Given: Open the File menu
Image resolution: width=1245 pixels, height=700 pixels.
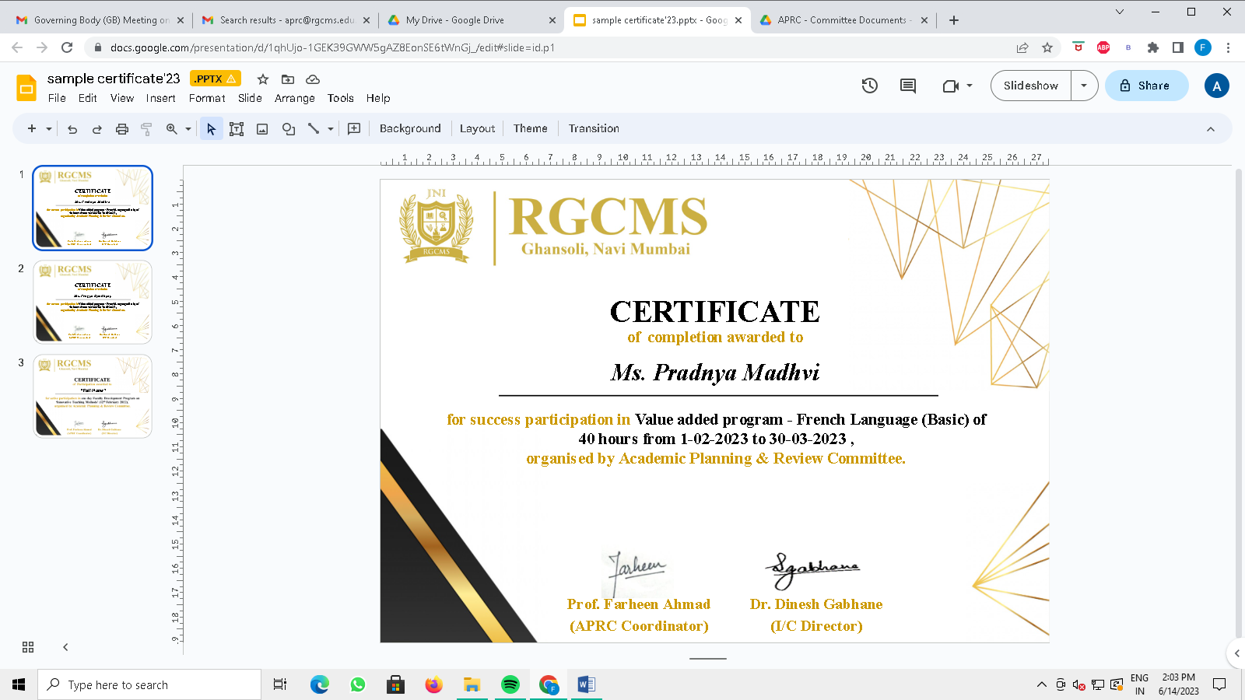Looking at the screenshot, I should coord(57,98).
